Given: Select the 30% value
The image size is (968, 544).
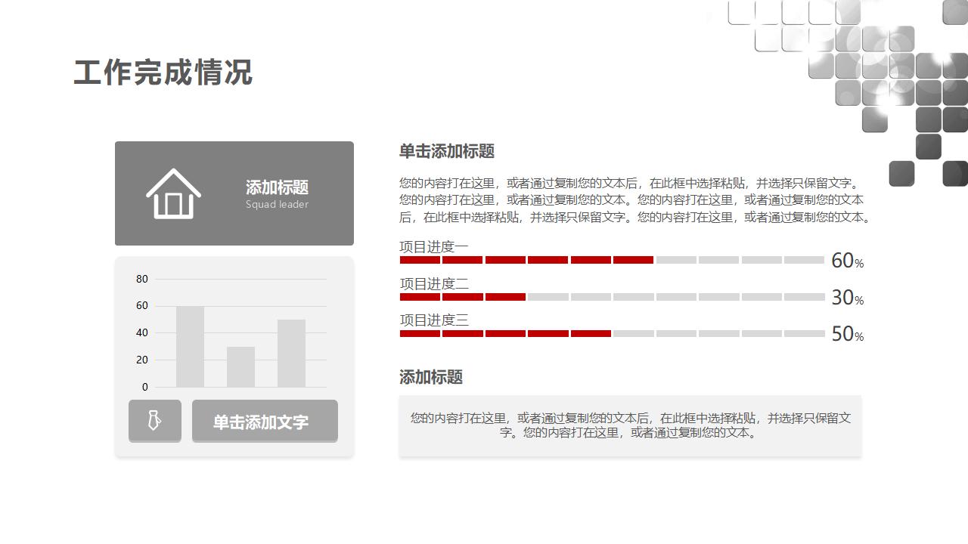Looking at the screenshot, I should point(847,298).
